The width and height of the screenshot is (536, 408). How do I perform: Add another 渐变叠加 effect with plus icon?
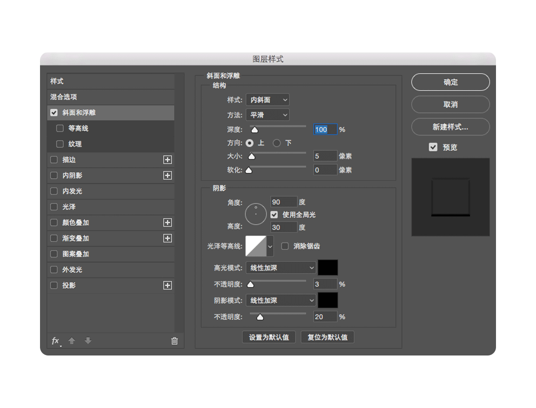(167, 238)
